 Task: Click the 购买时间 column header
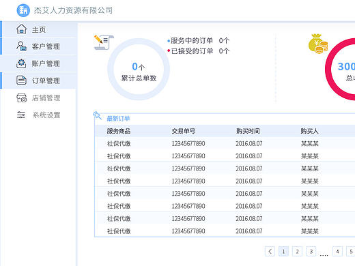coord(248,131)
